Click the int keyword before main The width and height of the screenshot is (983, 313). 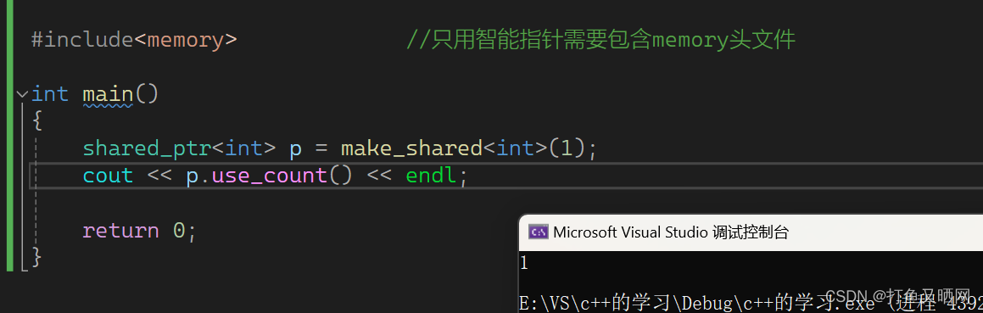pyautogui.click(x=49, y=94)
